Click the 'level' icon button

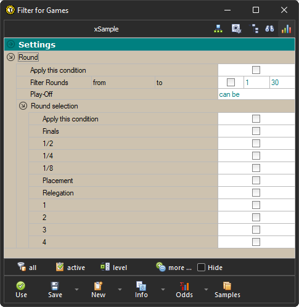(x=105, y=267)
